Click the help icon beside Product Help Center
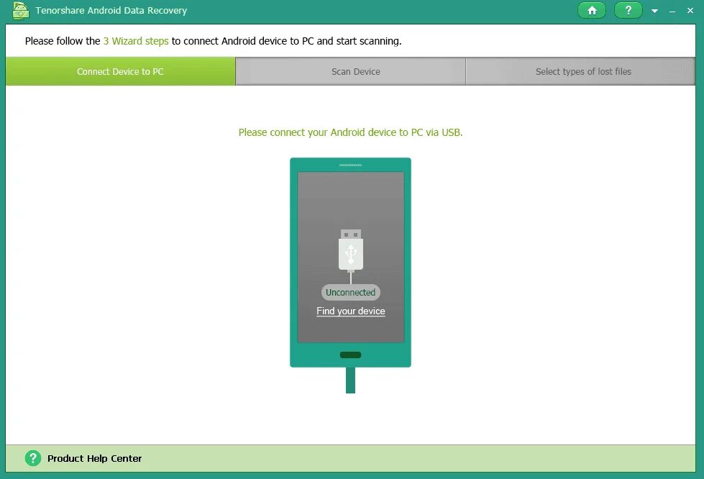704x479 pixels. (x=32, y=458)
